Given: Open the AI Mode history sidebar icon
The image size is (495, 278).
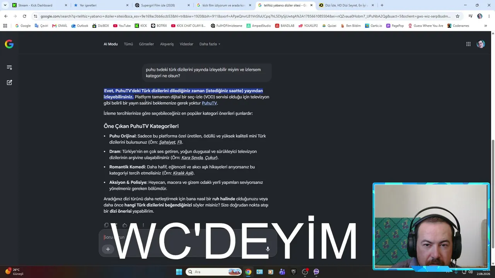Looking at the screenshot, I should 9,68.
